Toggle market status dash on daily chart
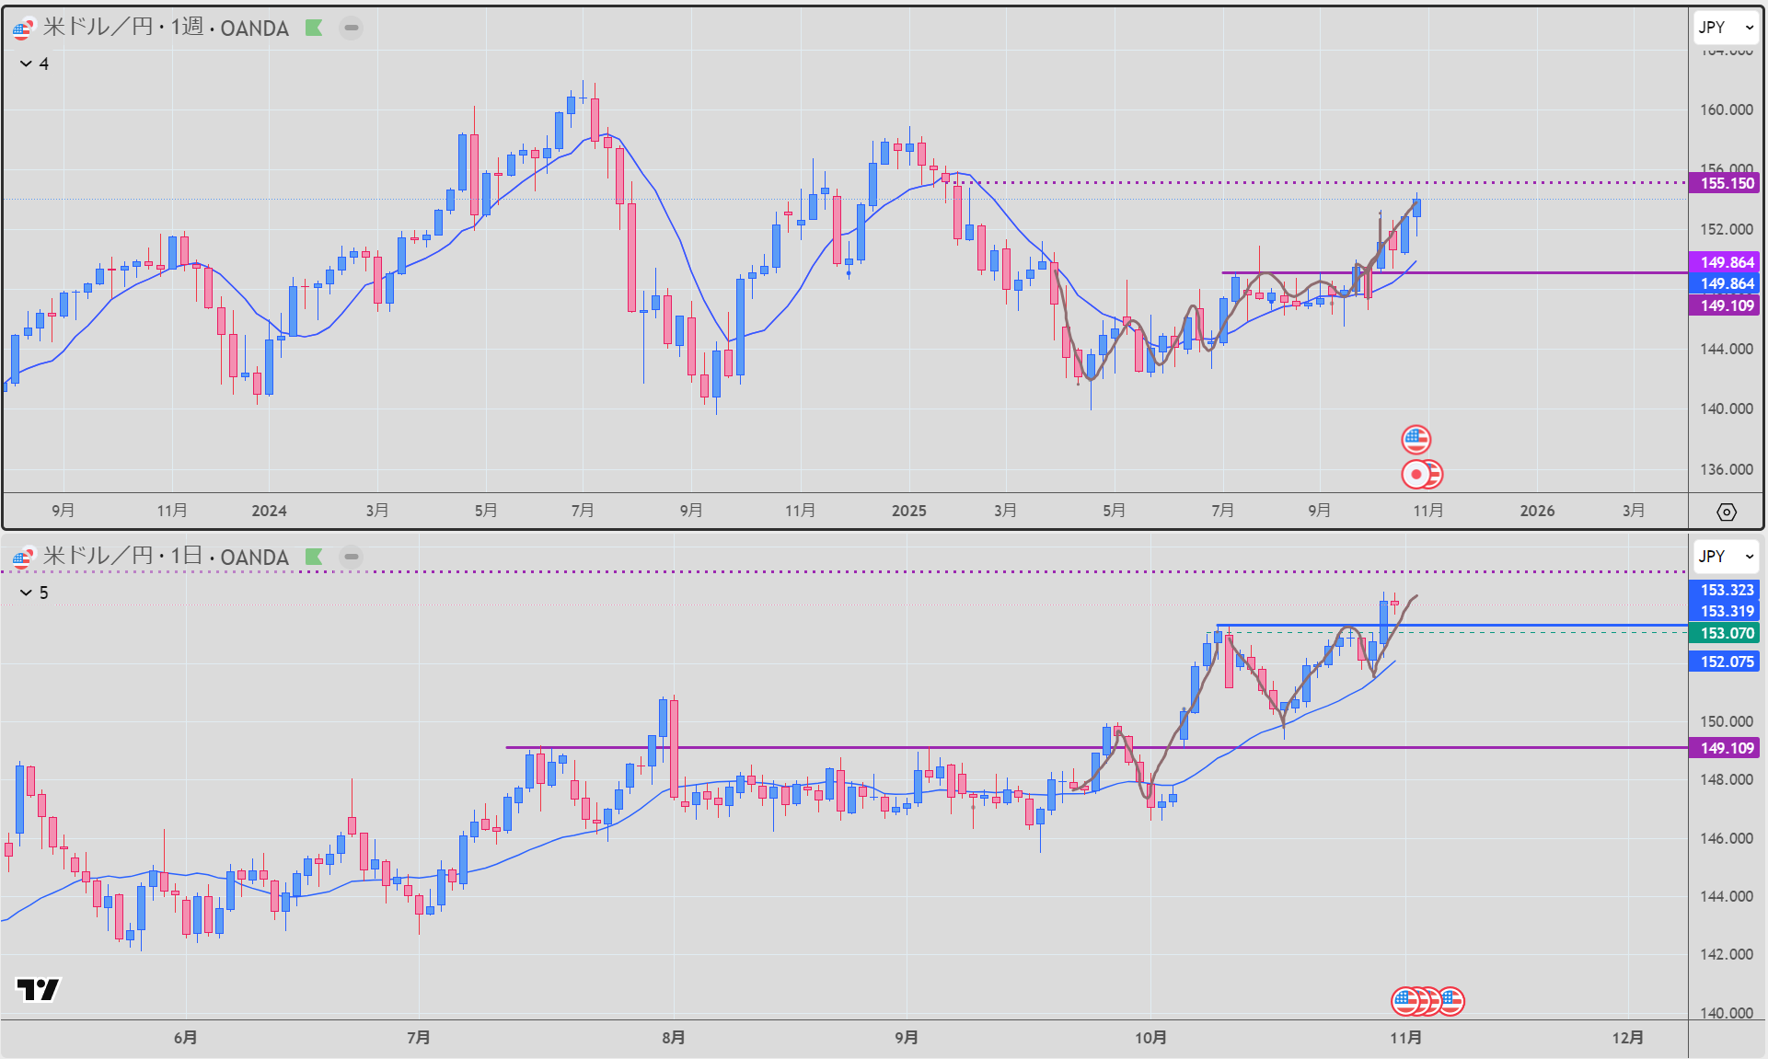 (351, 557)
